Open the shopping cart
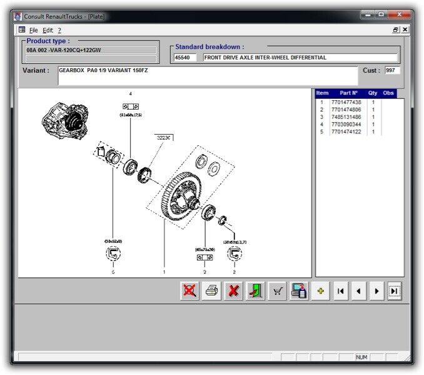 coord(277,291)
